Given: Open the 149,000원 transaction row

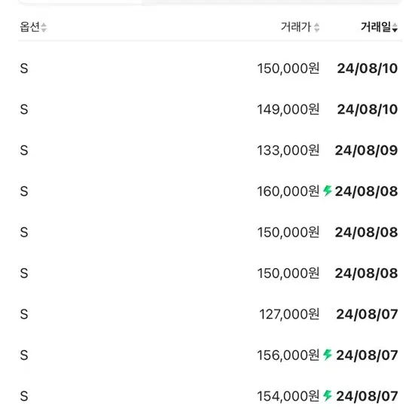Looking at the screenshot, I should [209, 109].
